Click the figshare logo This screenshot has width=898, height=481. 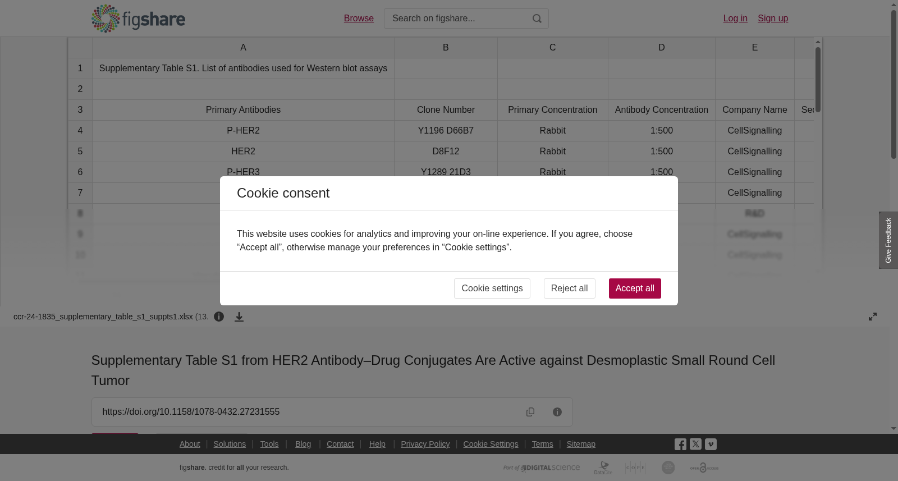(138, 19)
